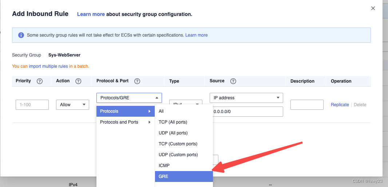Open the IP address source dropdown
388x187 pixels.
(x=246, y=98)
